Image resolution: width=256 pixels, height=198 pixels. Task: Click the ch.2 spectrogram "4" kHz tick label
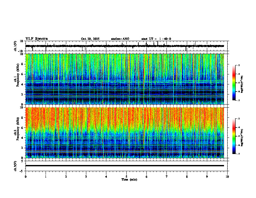22,138
